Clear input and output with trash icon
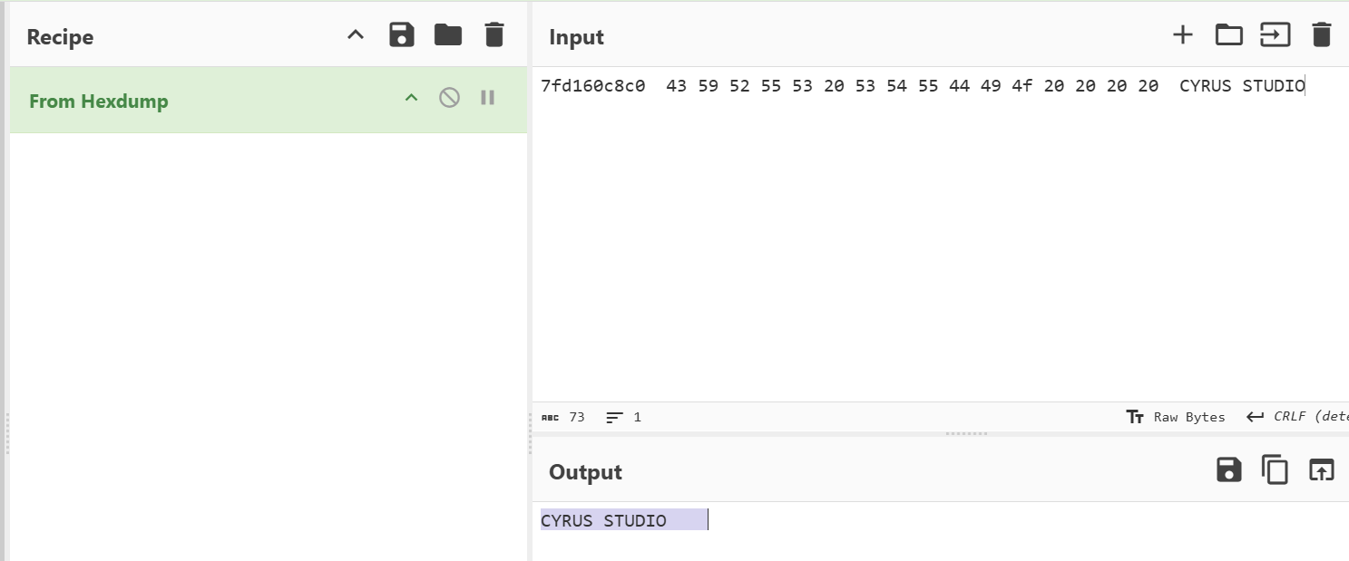The height and width of the screenshot is (561, 1349). (x=1322, y=35)
